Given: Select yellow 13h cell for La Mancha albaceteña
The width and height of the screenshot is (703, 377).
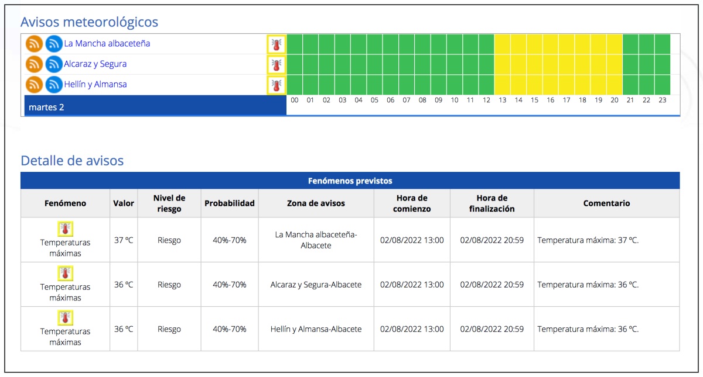Looking at the screenshot, I should (x=502, y=44).
